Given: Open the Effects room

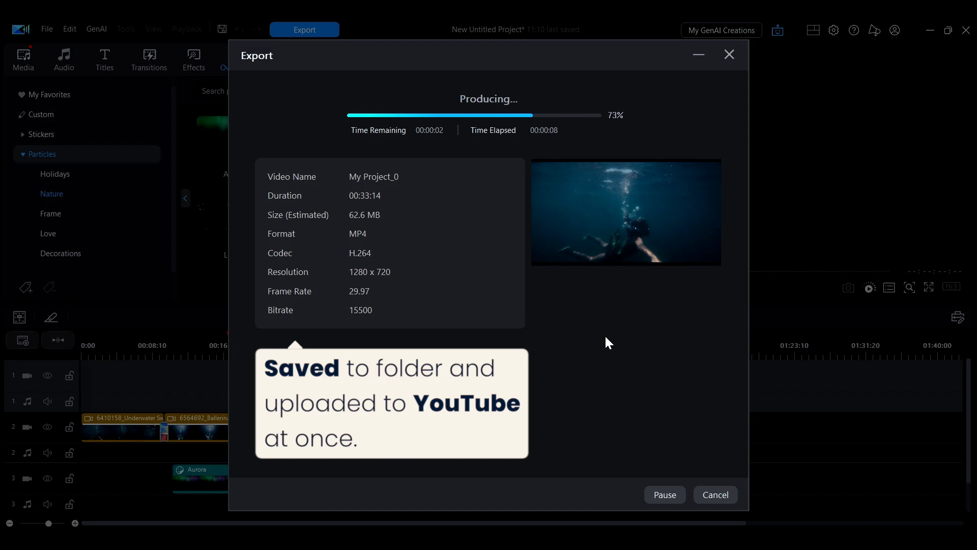Looking at the screenshot, I should pyautogui.click(x=194, y=60).
